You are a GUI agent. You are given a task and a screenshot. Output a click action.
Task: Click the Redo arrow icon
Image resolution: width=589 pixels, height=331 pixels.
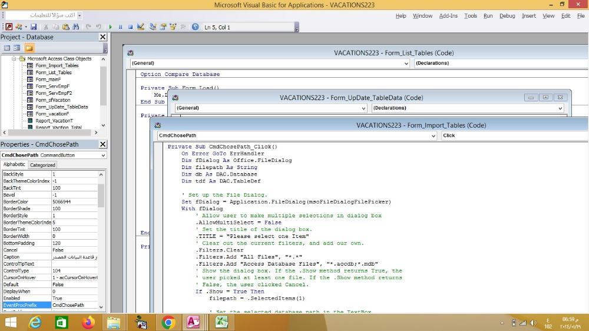click(x=98, y=27)
